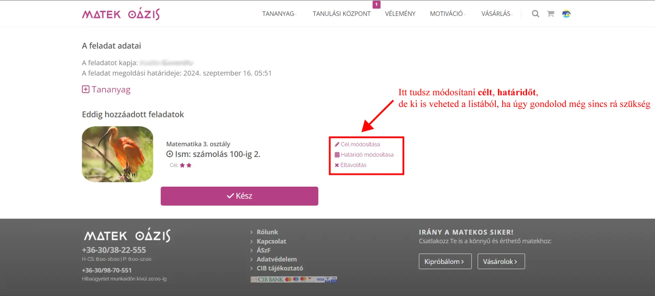Remove the task with Eltávolítás
The height and width of the screenshot is (296, 655).
353,165
